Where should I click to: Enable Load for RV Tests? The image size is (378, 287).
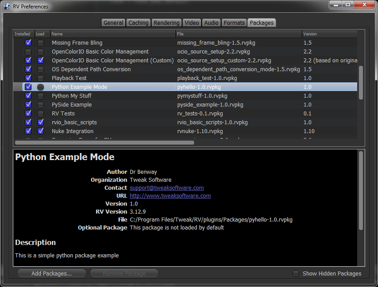pos(40,114)
